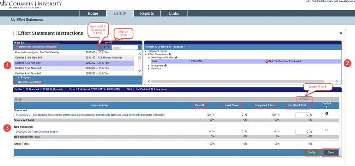Click the Work List search field
This screenshot has width=355, height=166.
[125, 47]
